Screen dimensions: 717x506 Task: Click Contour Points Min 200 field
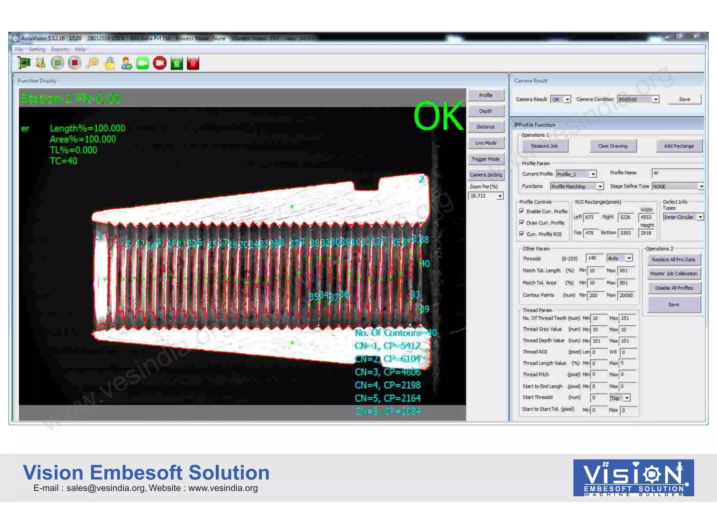[x=596, y=296]
